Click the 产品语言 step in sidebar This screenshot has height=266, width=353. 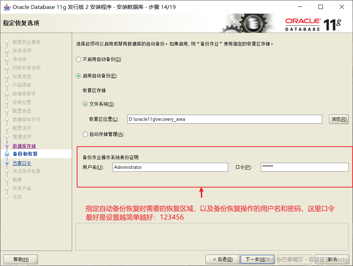click(x=22, y=85)
